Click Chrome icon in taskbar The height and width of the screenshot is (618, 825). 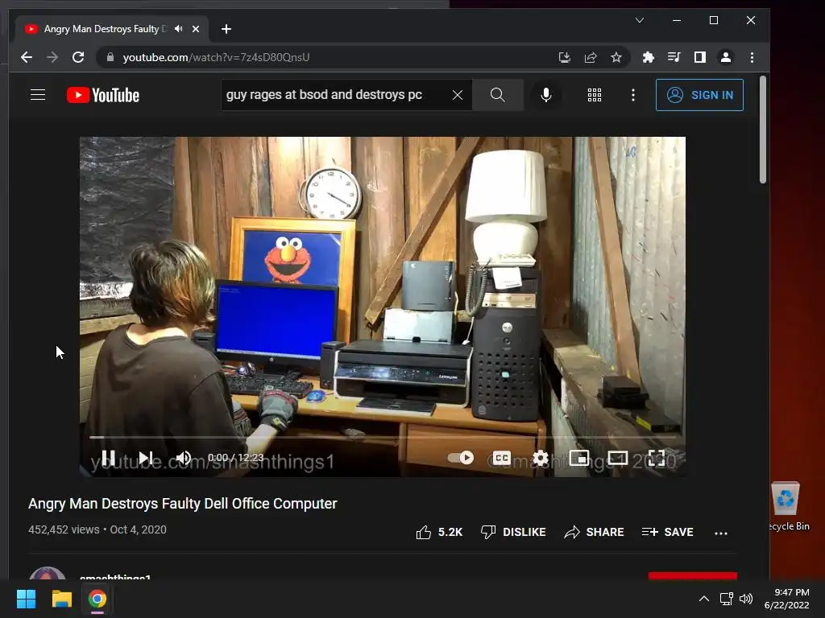click(x=97, y=599)
